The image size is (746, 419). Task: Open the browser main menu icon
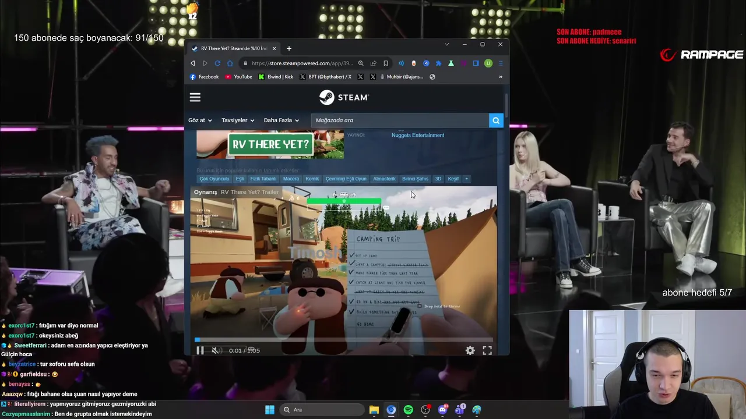pyautogui.click(x=501, y=63)
